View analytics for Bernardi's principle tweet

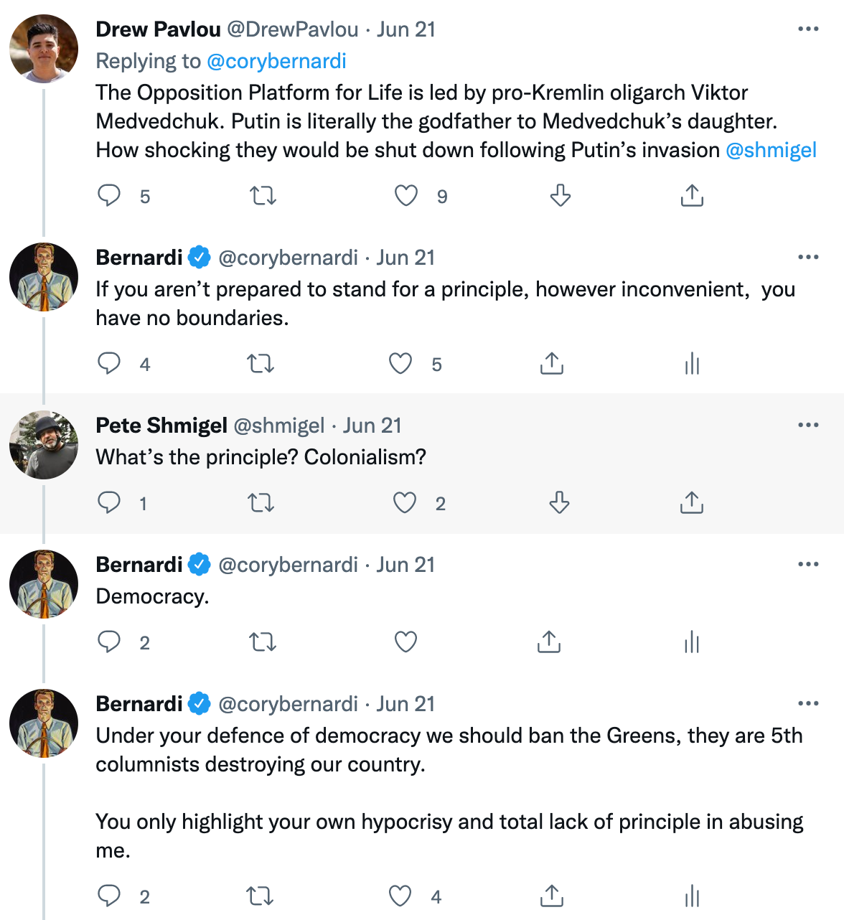(692, 364)
